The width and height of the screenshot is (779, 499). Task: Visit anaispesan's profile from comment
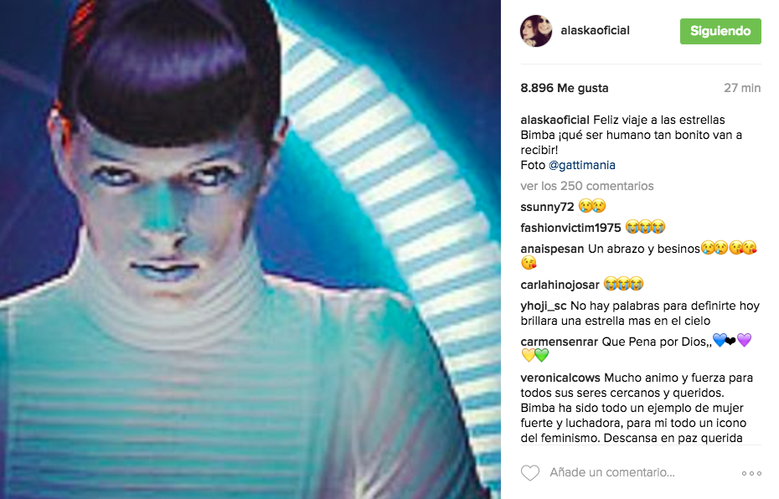tap(552, 249)
